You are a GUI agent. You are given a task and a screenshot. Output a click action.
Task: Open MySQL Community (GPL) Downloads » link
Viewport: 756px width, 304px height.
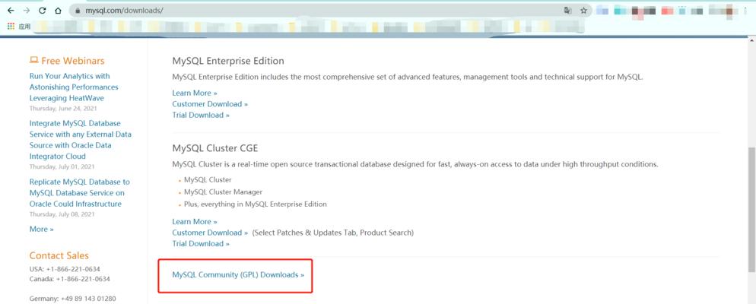click(x=238, y=274)
